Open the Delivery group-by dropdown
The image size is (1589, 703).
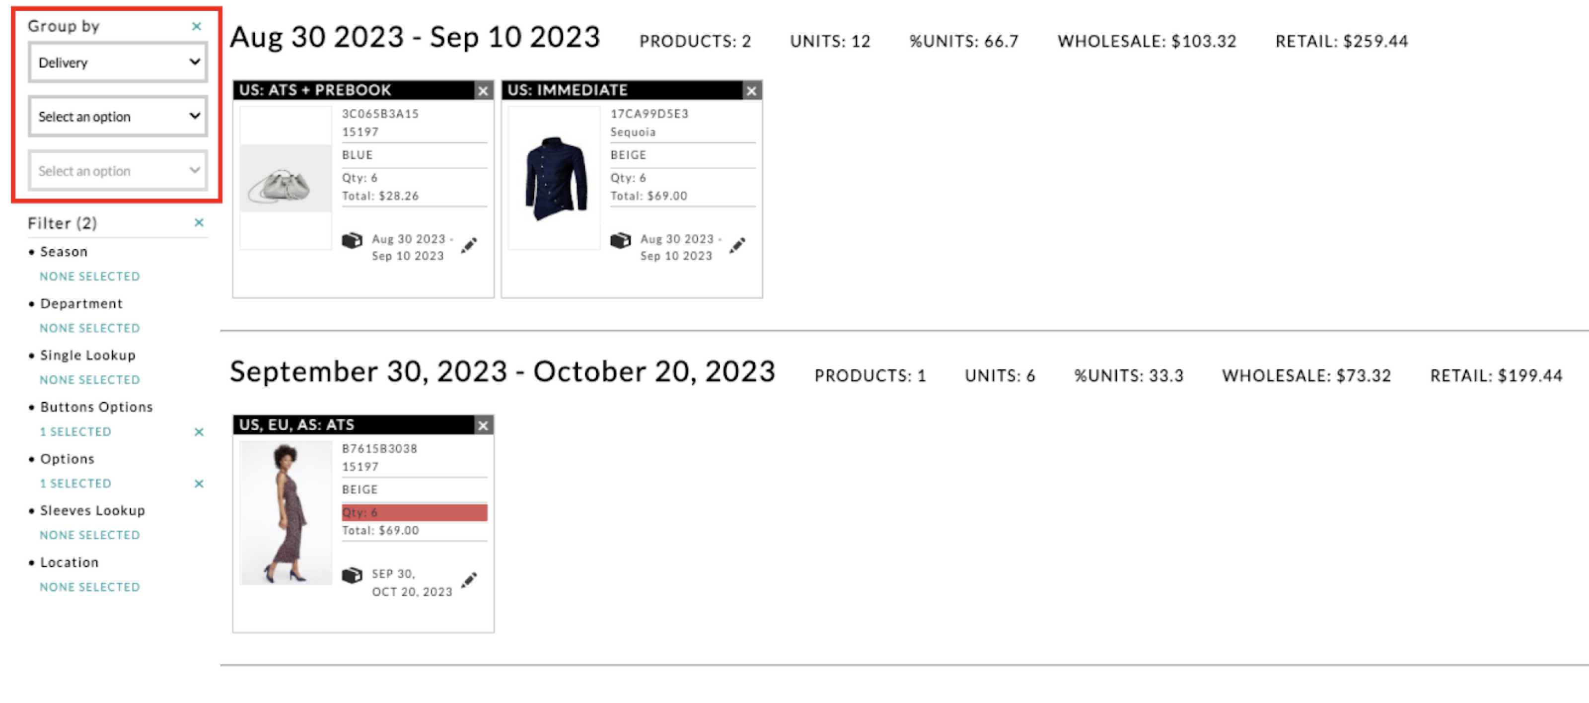pos(118,62)
